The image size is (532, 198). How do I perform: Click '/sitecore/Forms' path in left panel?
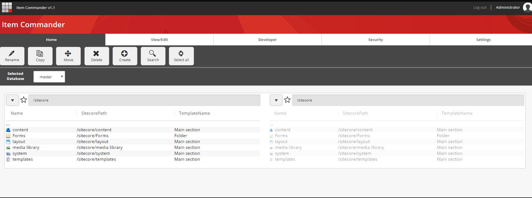coord(92,136)
